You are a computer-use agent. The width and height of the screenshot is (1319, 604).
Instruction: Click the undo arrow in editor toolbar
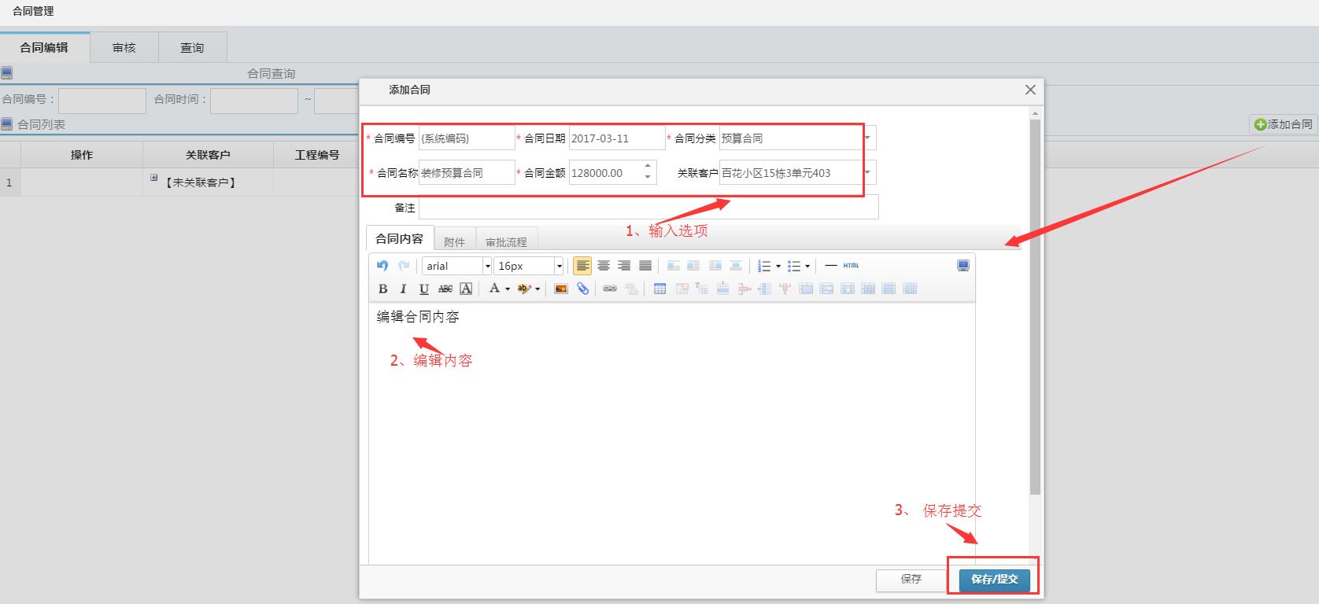[382, 266]
